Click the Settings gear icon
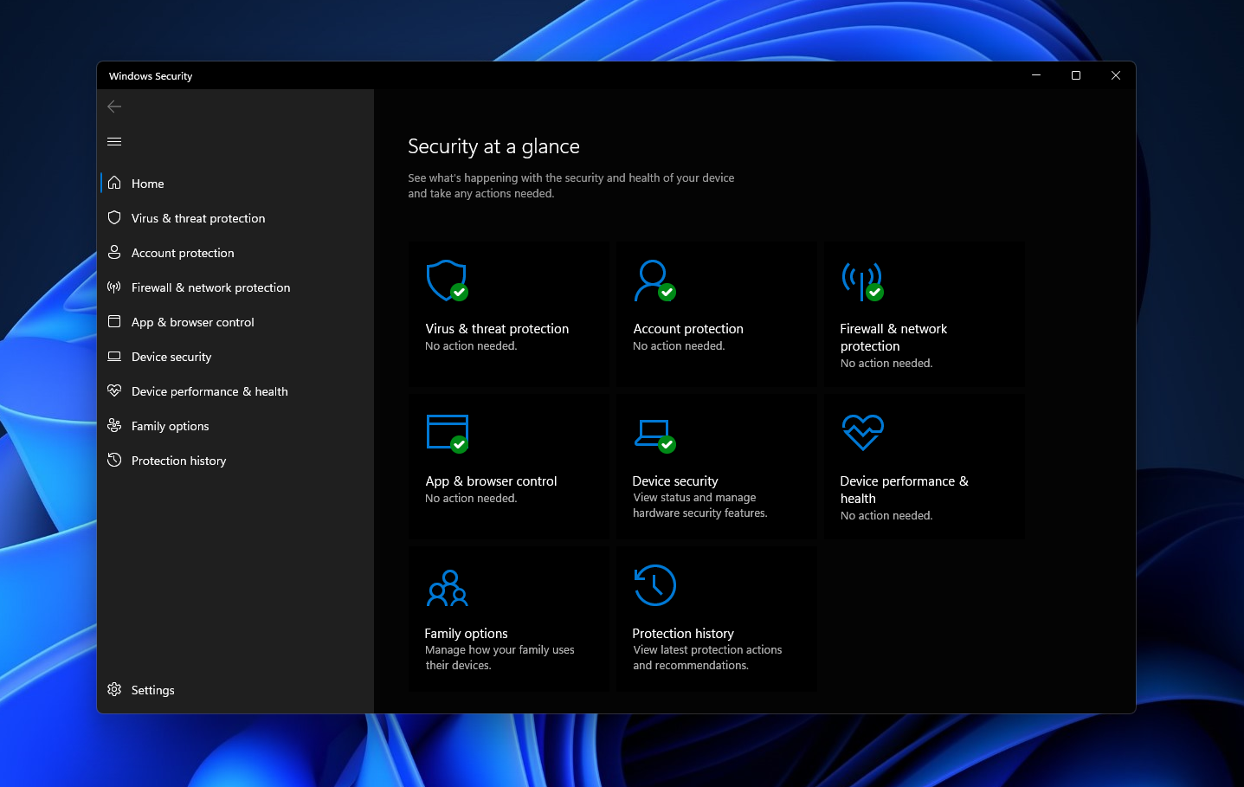Viewport: 1244px width, 787px height. [114, 689]
